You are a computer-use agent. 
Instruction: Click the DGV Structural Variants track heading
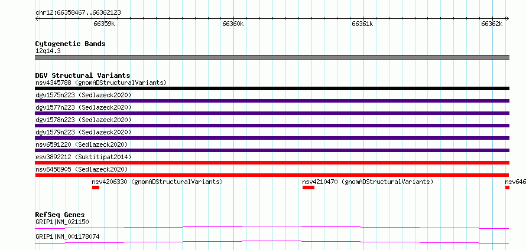pyautogui.click(x=83, y=75)
